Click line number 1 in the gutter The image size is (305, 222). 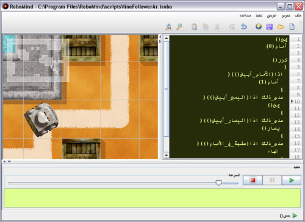[298, 39]
